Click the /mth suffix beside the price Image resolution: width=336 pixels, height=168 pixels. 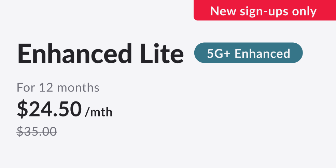pyautogui.click(x=99, y=112)
